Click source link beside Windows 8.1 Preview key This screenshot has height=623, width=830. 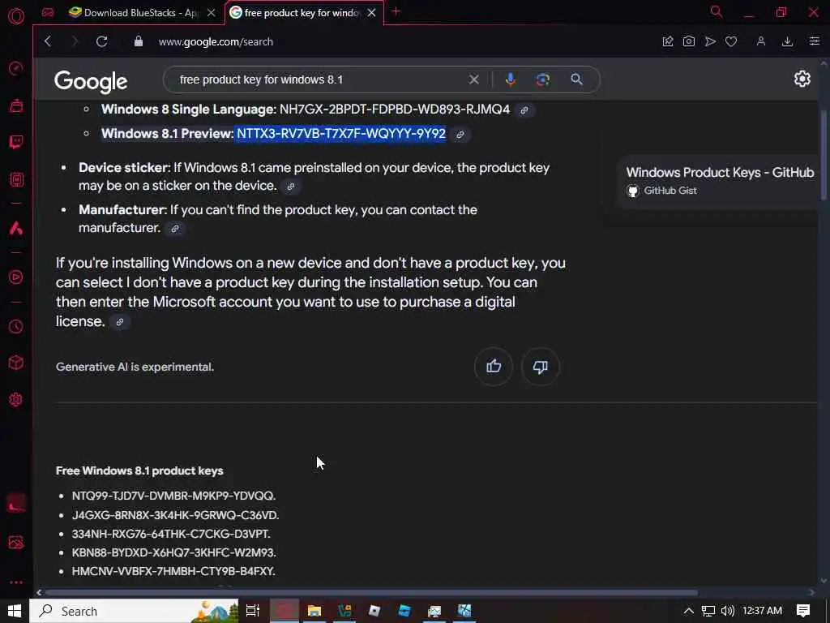point(460,135)
